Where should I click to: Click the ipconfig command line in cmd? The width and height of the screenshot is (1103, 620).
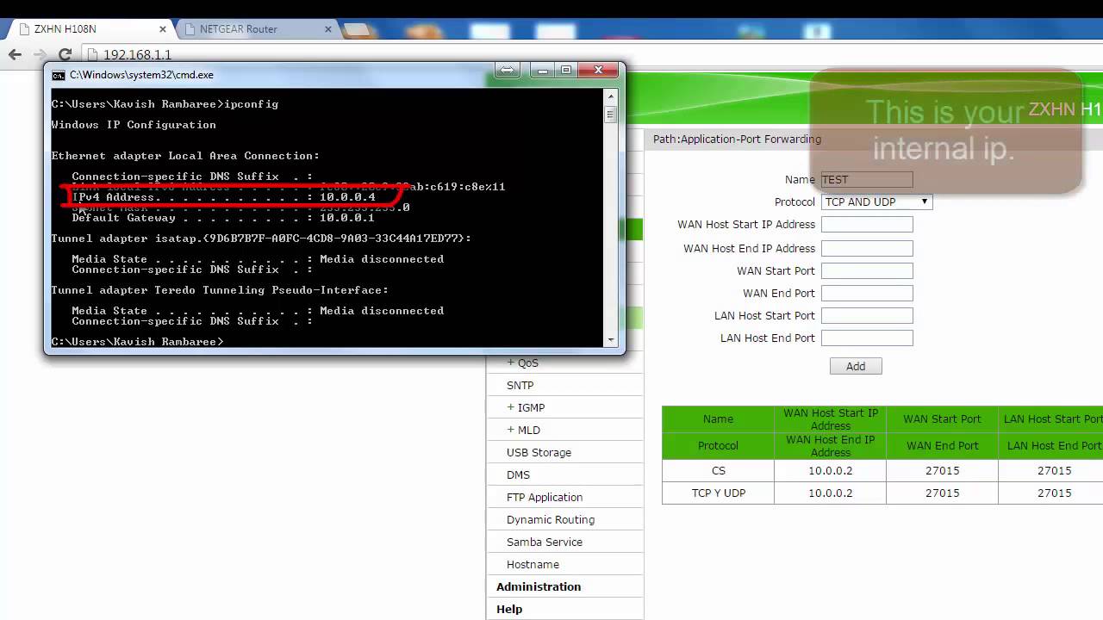[x=165, y=104]
